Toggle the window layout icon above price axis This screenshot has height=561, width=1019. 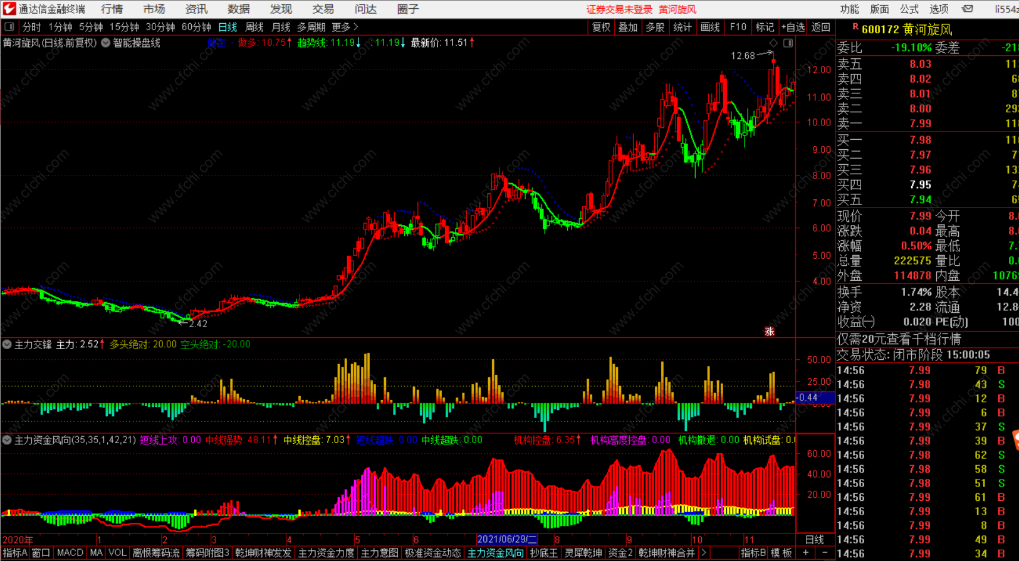click(788, 43)
